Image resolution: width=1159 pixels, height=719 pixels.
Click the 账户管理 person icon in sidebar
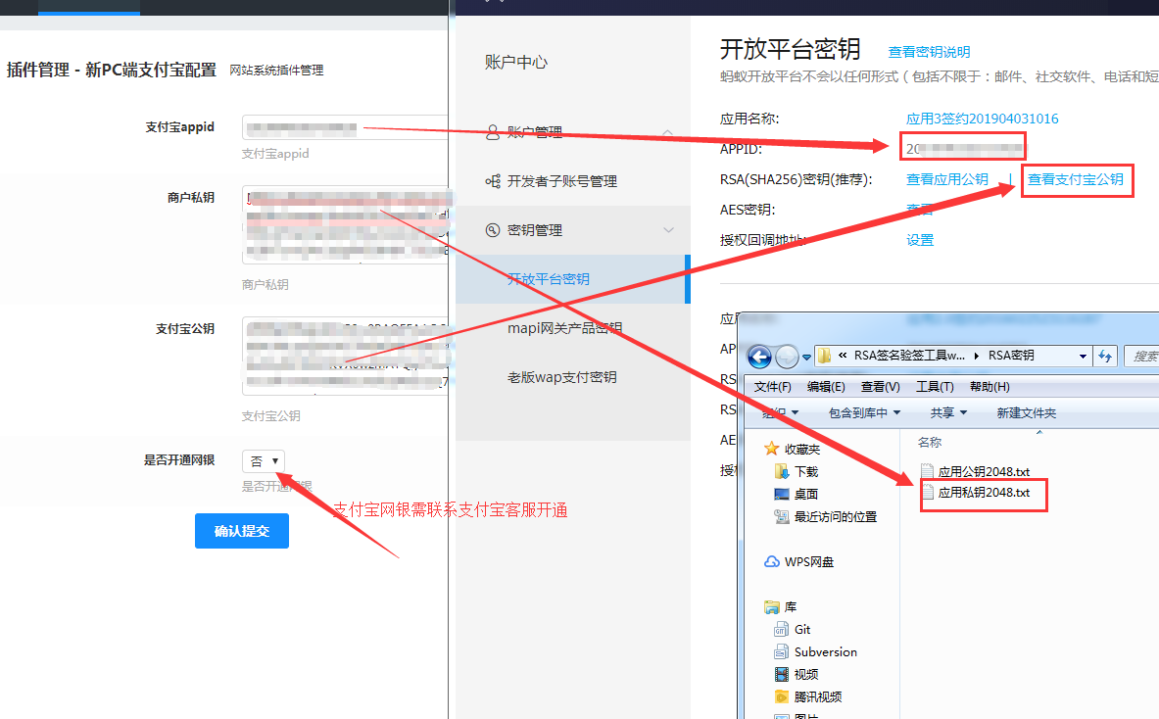pyautogui.click(x=493, y=132)
